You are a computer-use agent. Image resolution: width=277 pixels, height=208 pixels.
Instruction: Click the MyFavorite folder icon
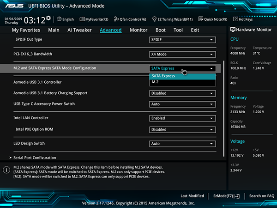pos(82,19)
